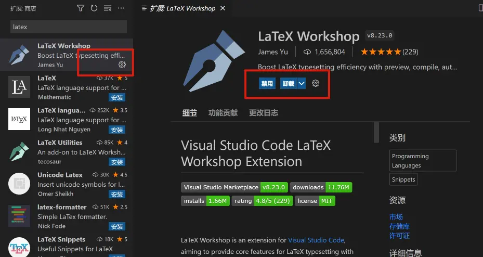Select the Programming Languages category tag
Image resolution: width=483 pixels, height=257 pixels.
click(423, 161)
